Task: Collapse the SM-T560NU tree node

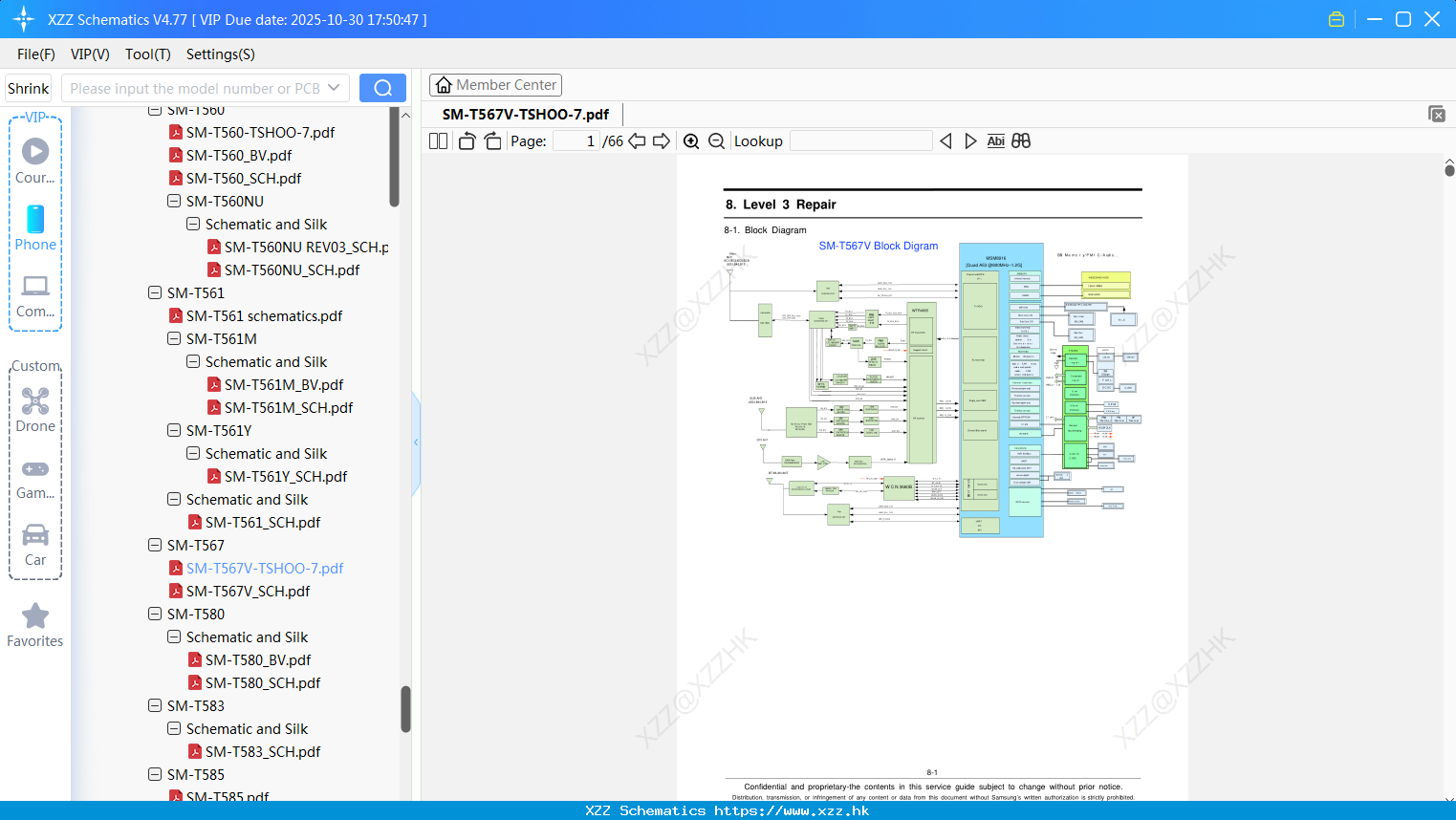Action: [x=174, y=201]
